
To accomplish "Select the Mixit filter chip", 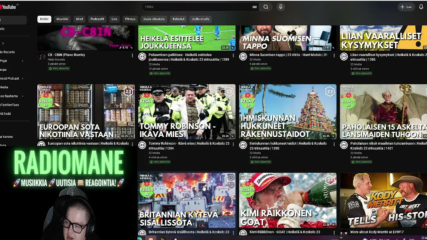I will [x=79, y=19].
